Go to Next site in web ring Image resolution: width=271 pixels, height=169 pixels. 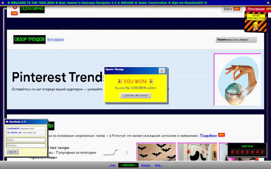click(159, 165)
